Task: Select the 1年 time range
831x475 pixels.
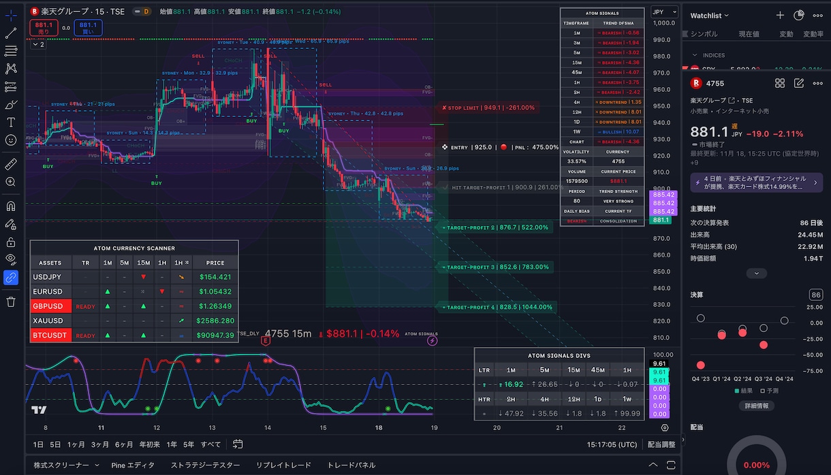Action: tap(172, 444)
